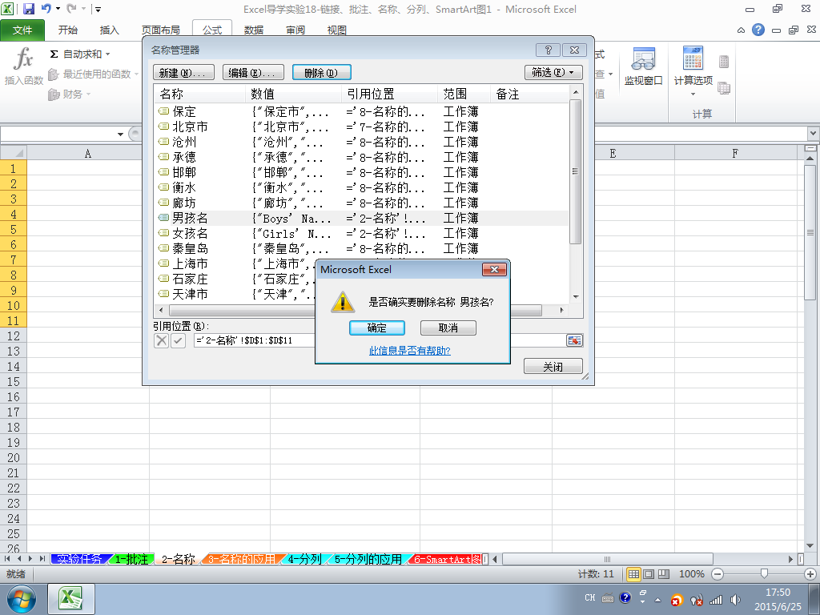Click the Excel taskbar icon
This screenshot has height=615, width=820.
tap(71, 599)
